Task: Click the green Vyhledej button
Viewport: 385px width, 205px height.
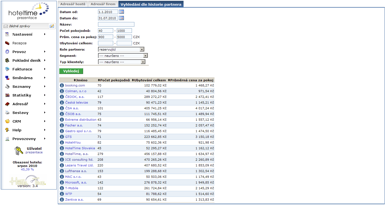Action: pyautogui.click(x=71, y=71)
